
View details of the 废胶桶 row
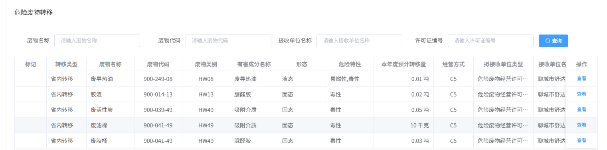581,140
